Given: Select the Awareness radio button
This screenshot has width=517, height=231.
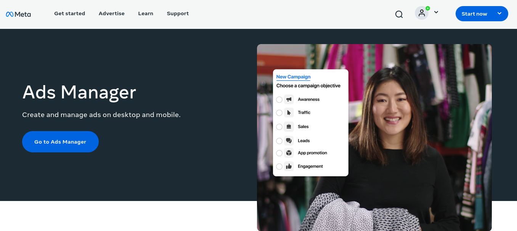Looking at the screenshot, I should (279, 100).
